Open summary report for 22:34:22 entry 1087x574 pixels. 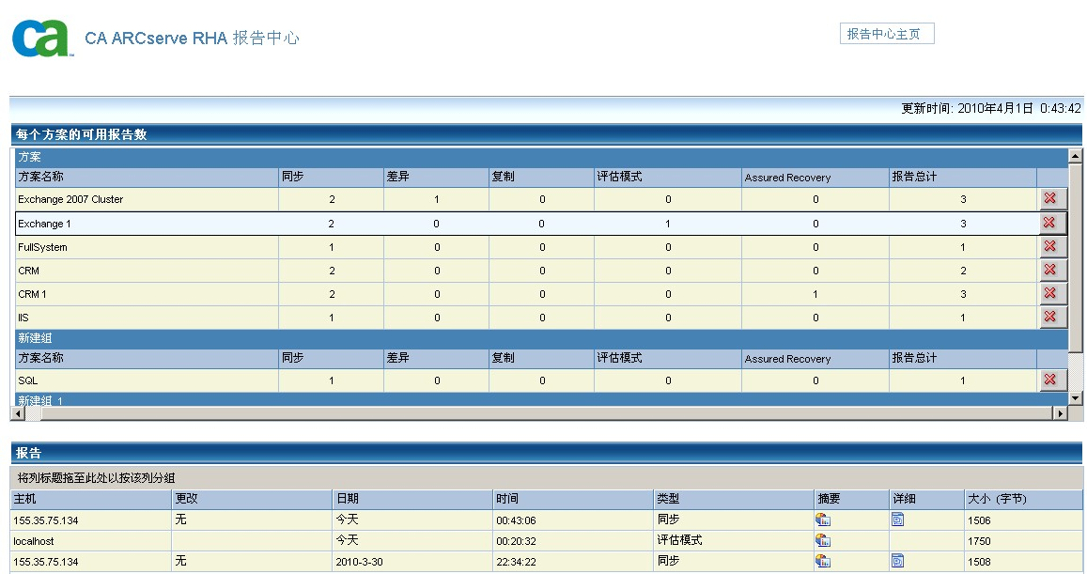coord(823,561)
